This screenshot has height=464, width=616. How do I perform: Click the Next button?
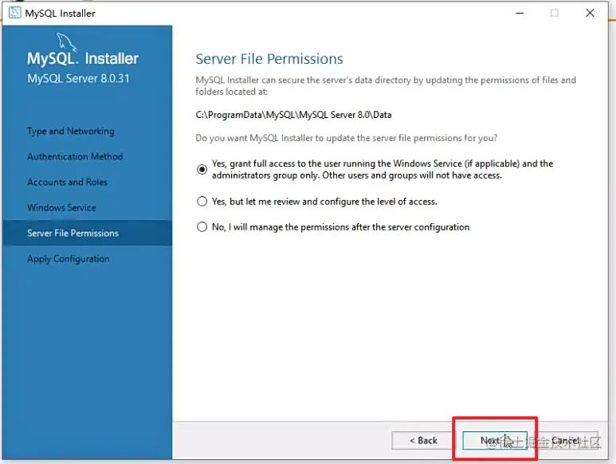point(494,440)
